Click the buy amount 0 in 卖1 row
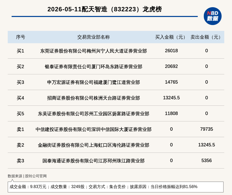 [x=171, y=129]
